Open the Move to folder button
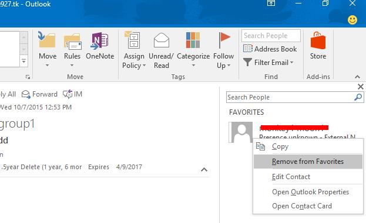The image size is (366, 223). pos(48,49)
